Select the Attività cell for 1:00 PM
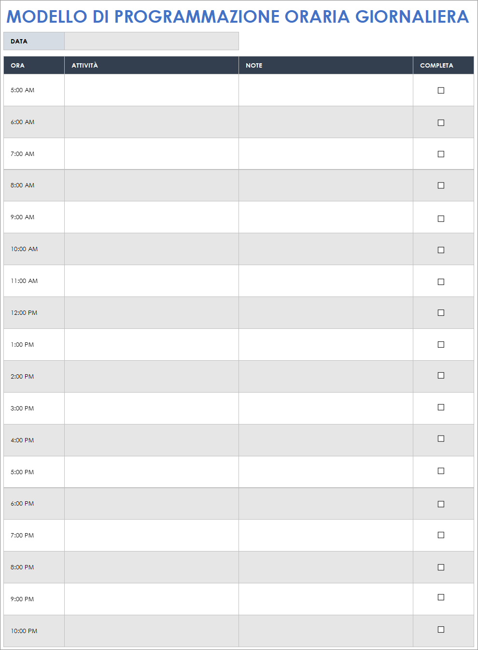 [x=151, y=345]
